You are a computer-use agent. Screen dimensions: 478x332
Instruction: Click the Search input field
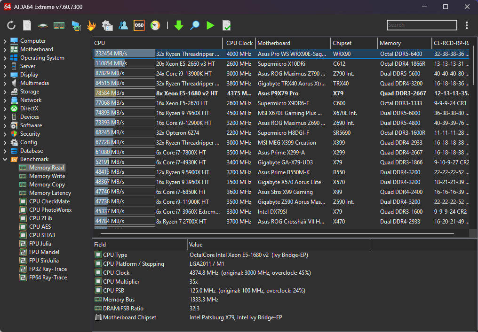(x=421, y=25)
